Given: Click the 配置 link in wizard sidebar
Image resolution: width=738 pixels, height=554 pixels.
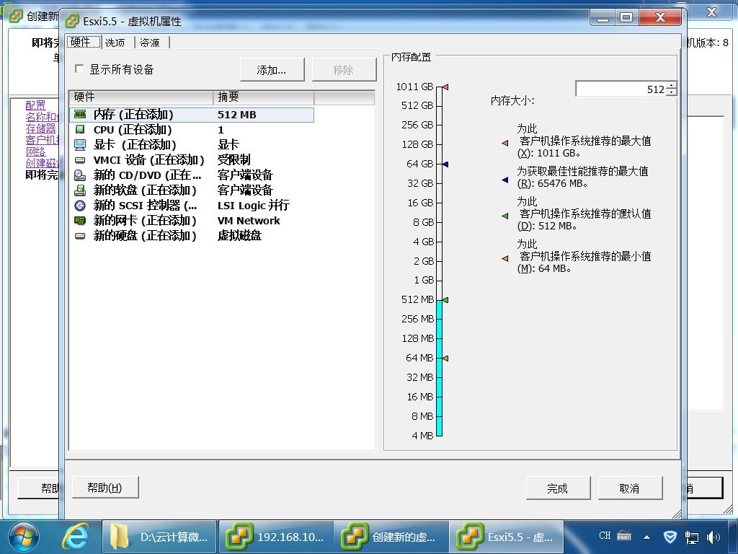Looking at the screenshot, I should coord(35,105).
